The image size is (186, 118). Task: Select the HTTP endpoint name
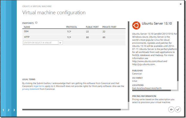[x=27, y=37]
